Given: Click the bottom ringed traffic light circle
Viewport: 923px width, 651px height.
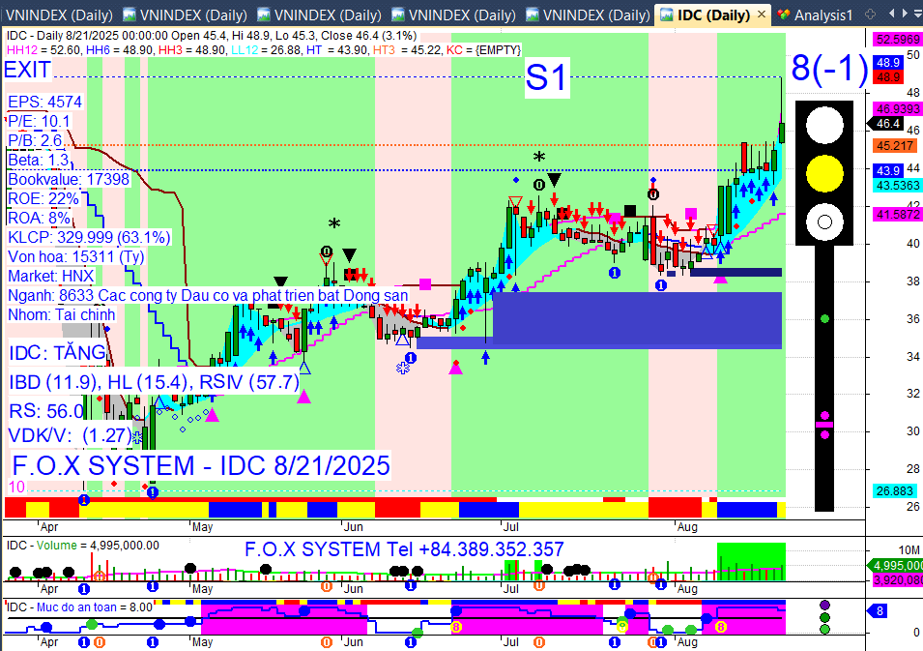Looking at the screenshot, I should (x=824, y=222).
